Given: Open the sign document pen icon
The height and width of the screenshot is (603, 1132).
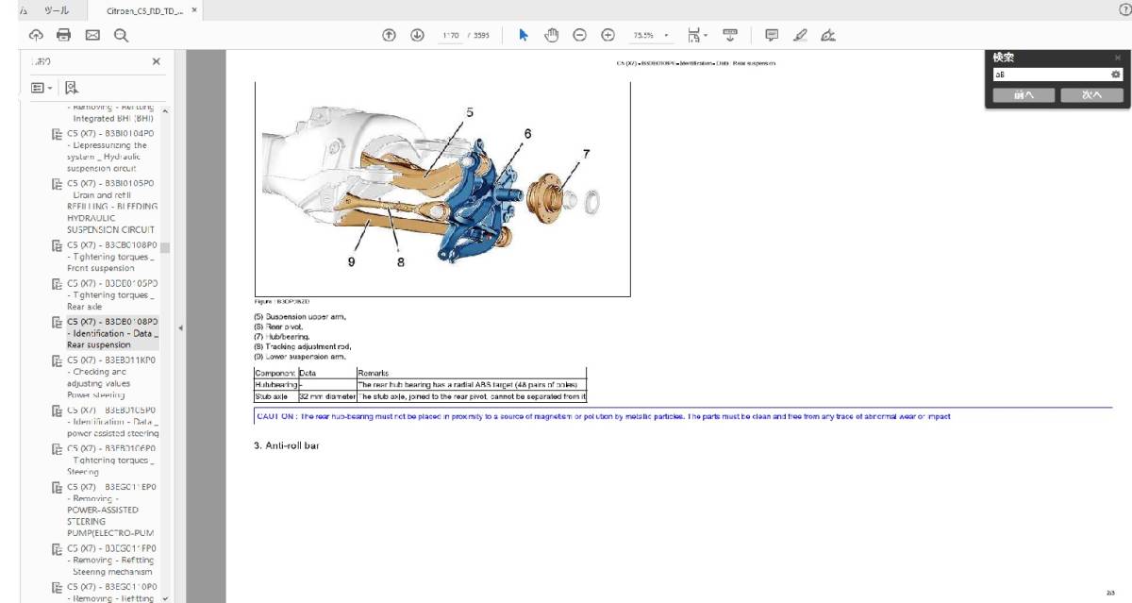Looking at the screenshot, I should point(828,35).
